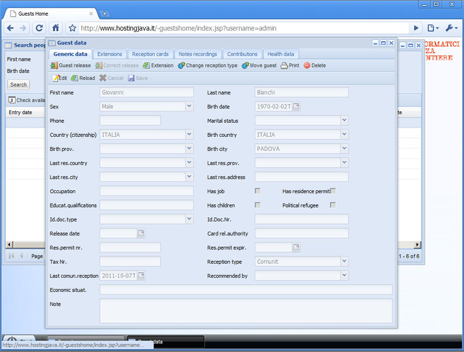Reload the guest data form
The width and height of the screenshot is (464, 352).
pyautogui.click(x=75, y=78)
